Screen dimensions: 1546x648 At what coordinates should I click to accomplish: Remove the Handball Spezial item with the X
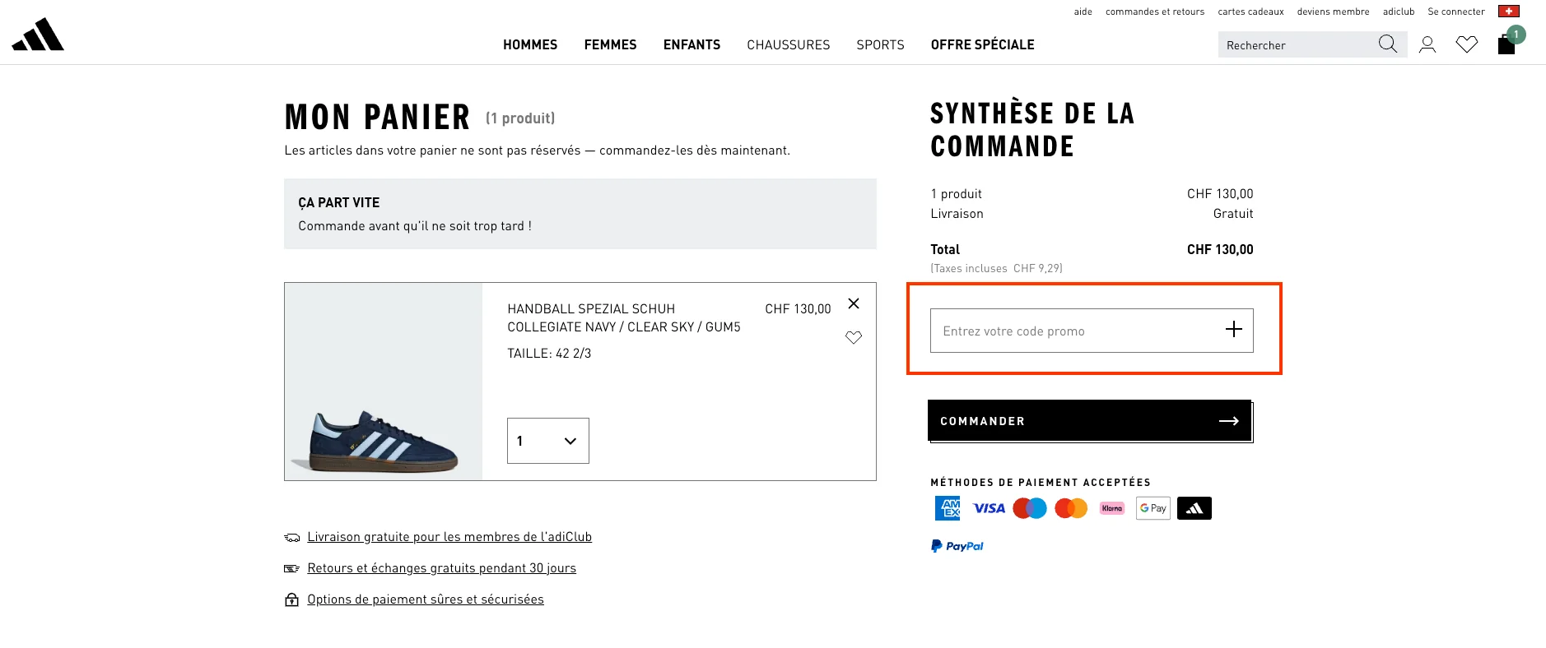tap(854, 303)
